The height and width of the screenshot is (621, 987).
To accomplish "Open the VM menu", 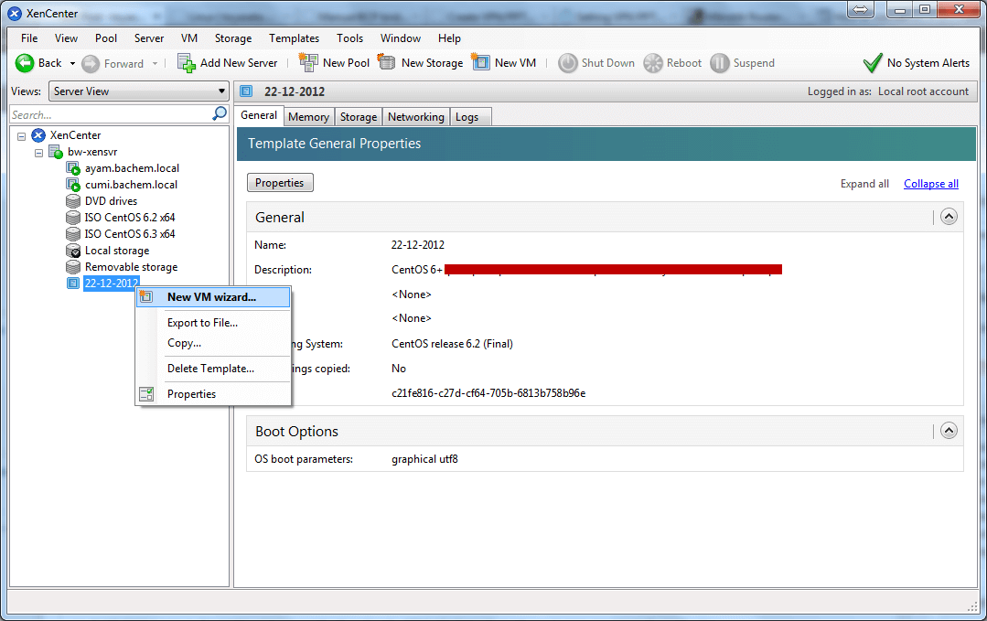I will (x=188, y=38).
